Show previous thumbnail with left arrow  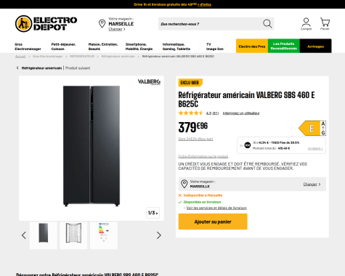tap(24, 235)
